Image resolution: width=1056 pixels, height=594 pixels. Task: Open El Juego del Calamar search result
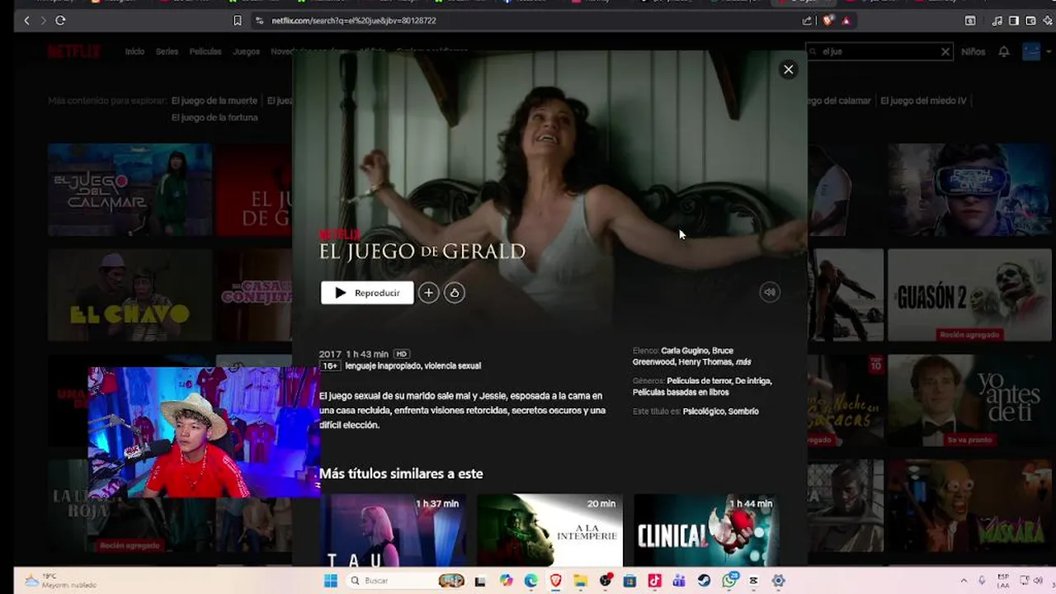coord(130,190)
